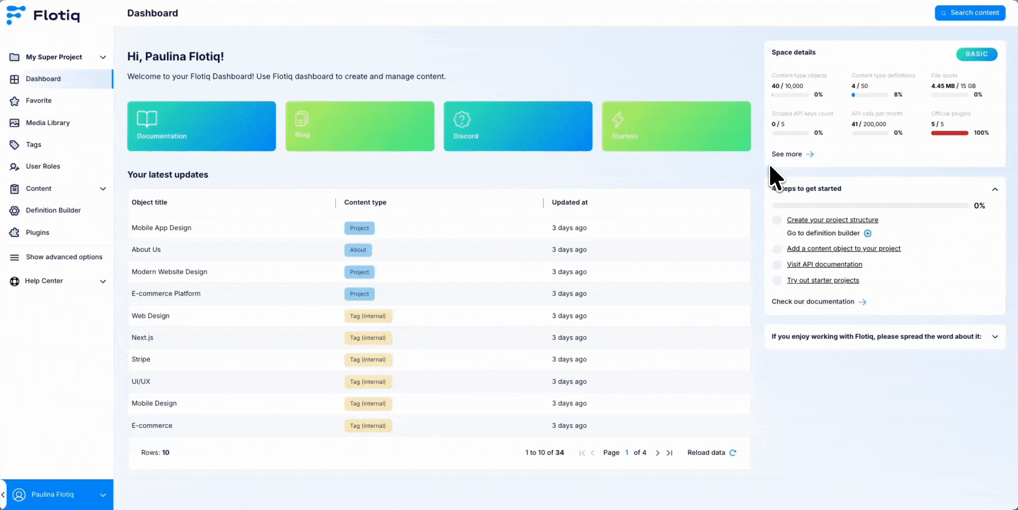Click the Tags icon in sidebar
1018x510 pixels.
(x=15, y=144)
